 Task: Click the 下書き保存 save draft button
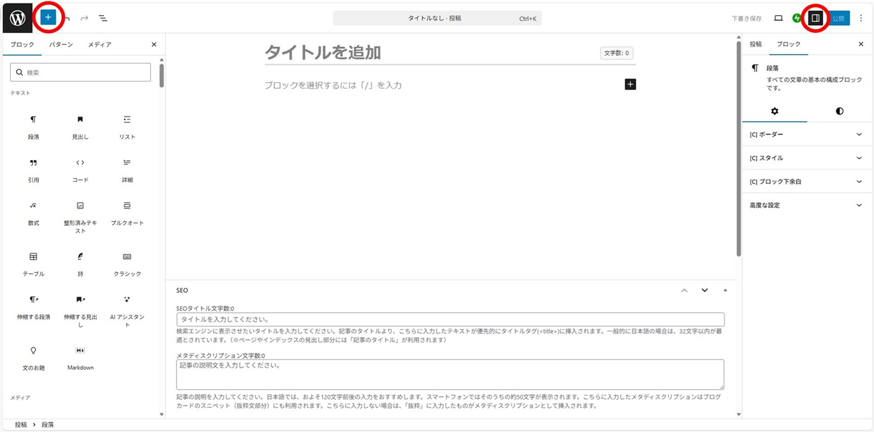coord(746,19)
